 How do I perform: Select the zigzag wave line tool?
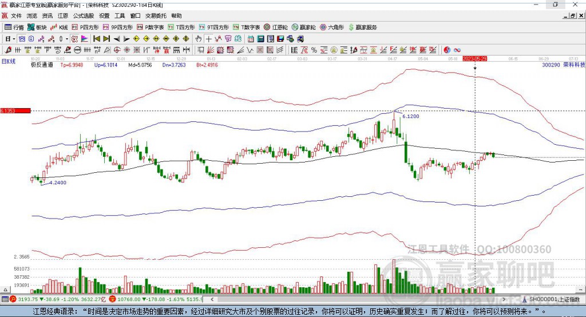click(x=251, y=50)
